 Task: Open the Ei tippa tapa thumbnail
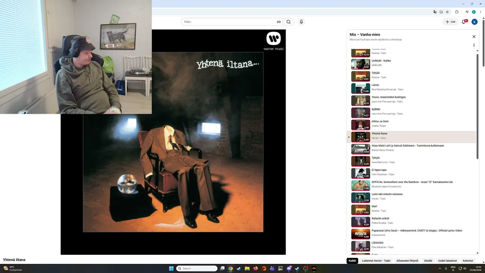361,173
